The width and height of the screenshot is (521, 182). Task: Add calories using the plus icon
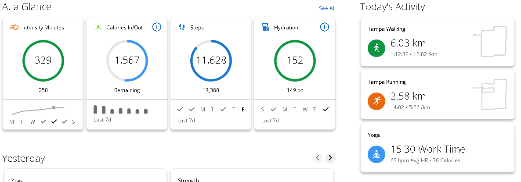click(x=157, y=27)
